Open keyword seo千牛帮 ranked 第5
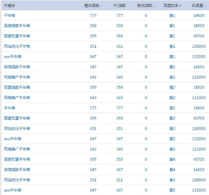The image size is (209, 195). 13,190
